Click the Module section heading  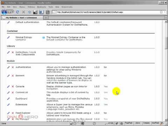(11, 61)
